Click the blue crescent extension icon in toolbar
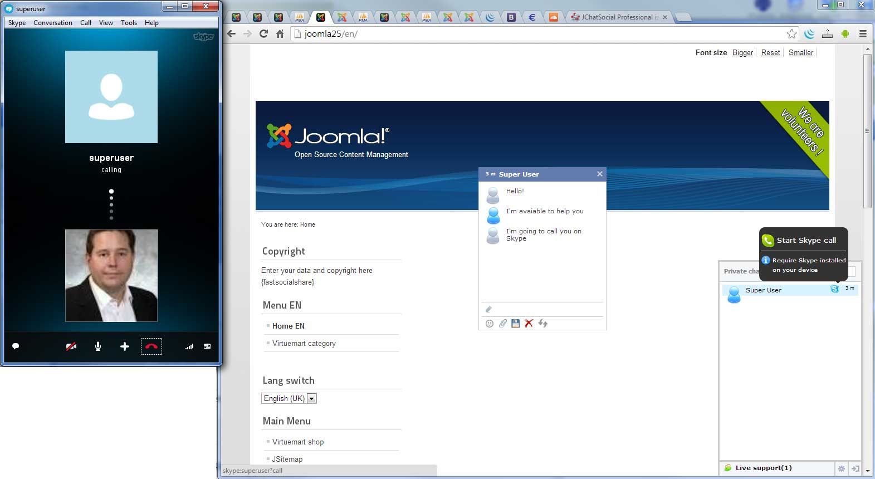The height and width of the screenshot is (479, 875). click(x=809, y=34)
